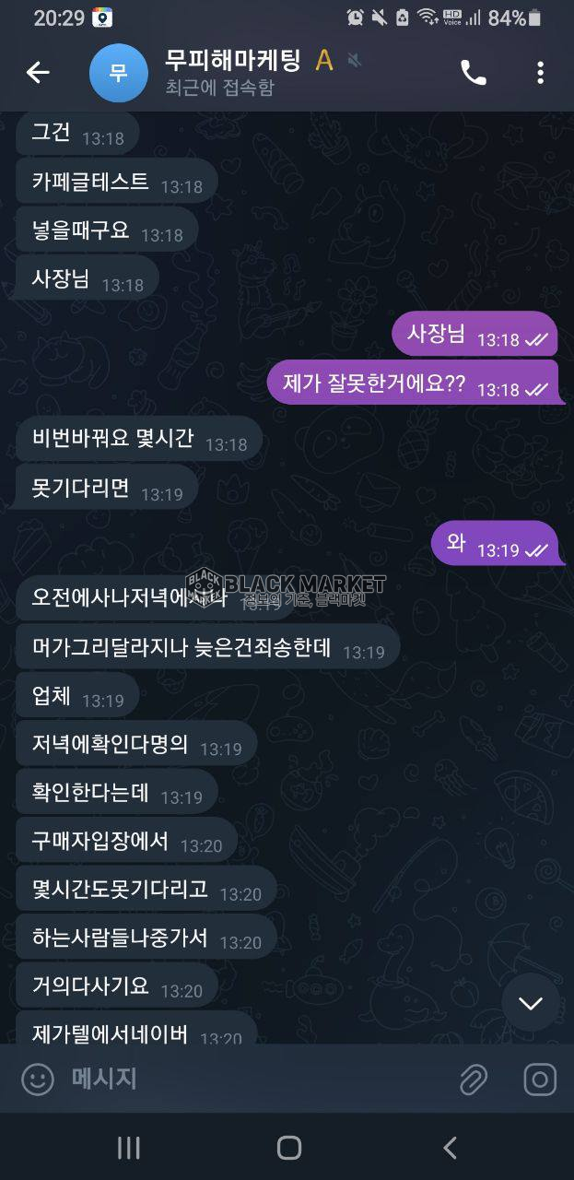Tap the 최근에 접속함 status text
The image size is (574, 1180).
(x=219, y=88)
